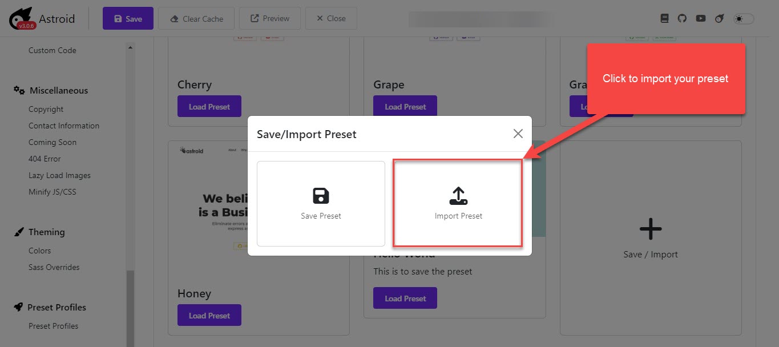Open the GitHub icon link

coord(682,18)
